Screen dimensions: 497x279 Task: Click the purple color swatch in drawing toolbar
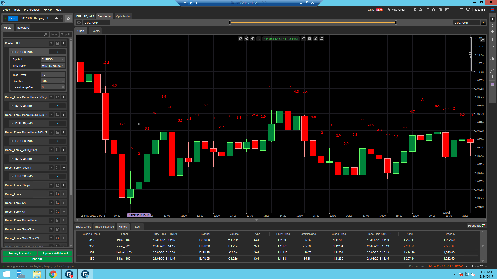coord(492,84)
